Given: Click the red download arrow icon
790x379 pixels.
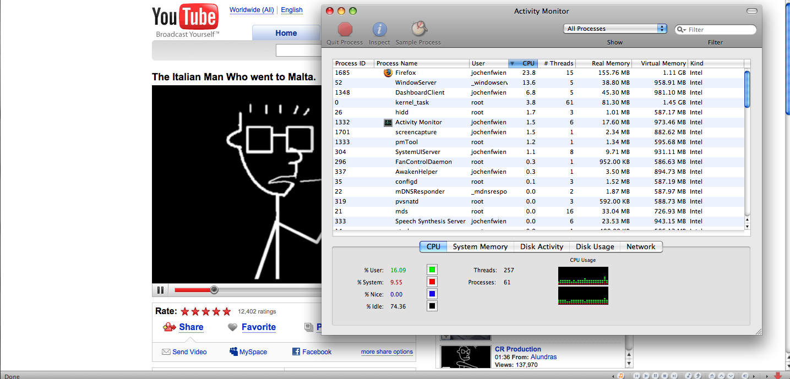Looking at the screenshot, I should [x=778, y=375].
